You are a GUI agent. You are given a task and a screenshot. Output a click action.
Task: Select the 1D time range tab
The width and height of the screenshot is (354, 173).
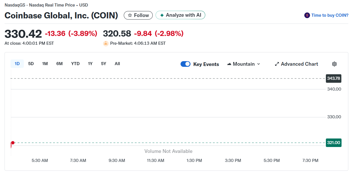pos(17,64)
